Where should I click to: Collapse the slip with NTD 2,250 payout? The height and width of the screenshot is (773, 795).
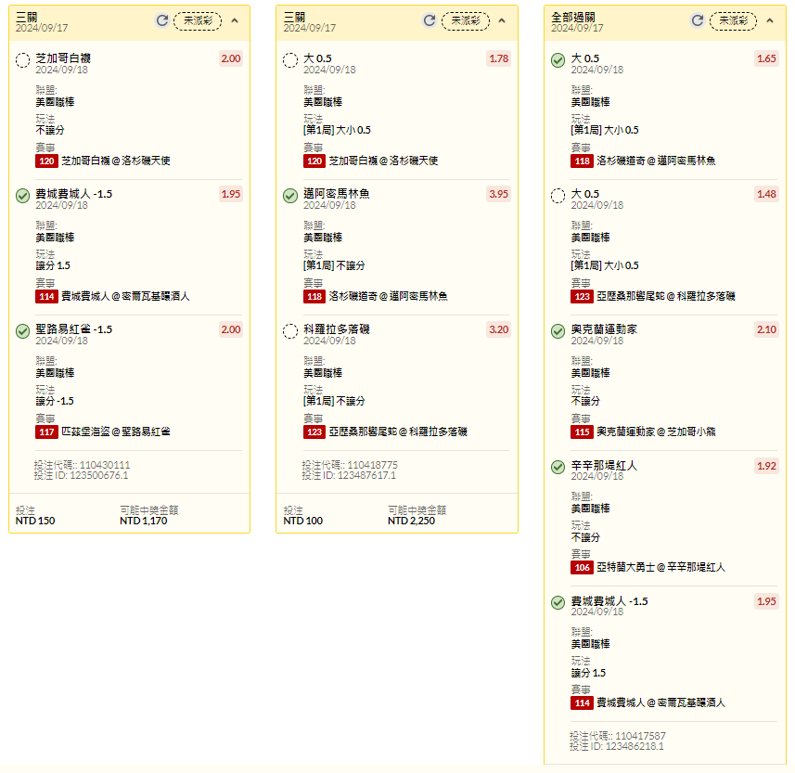coord(502,20)
